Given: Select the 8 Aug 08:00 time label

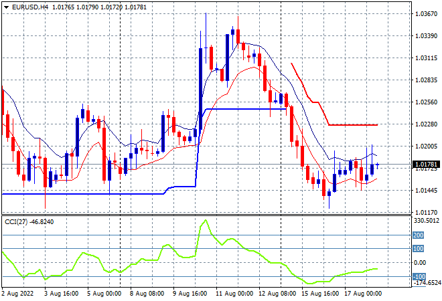Looking at the screenshot, I should click(147, 294).
